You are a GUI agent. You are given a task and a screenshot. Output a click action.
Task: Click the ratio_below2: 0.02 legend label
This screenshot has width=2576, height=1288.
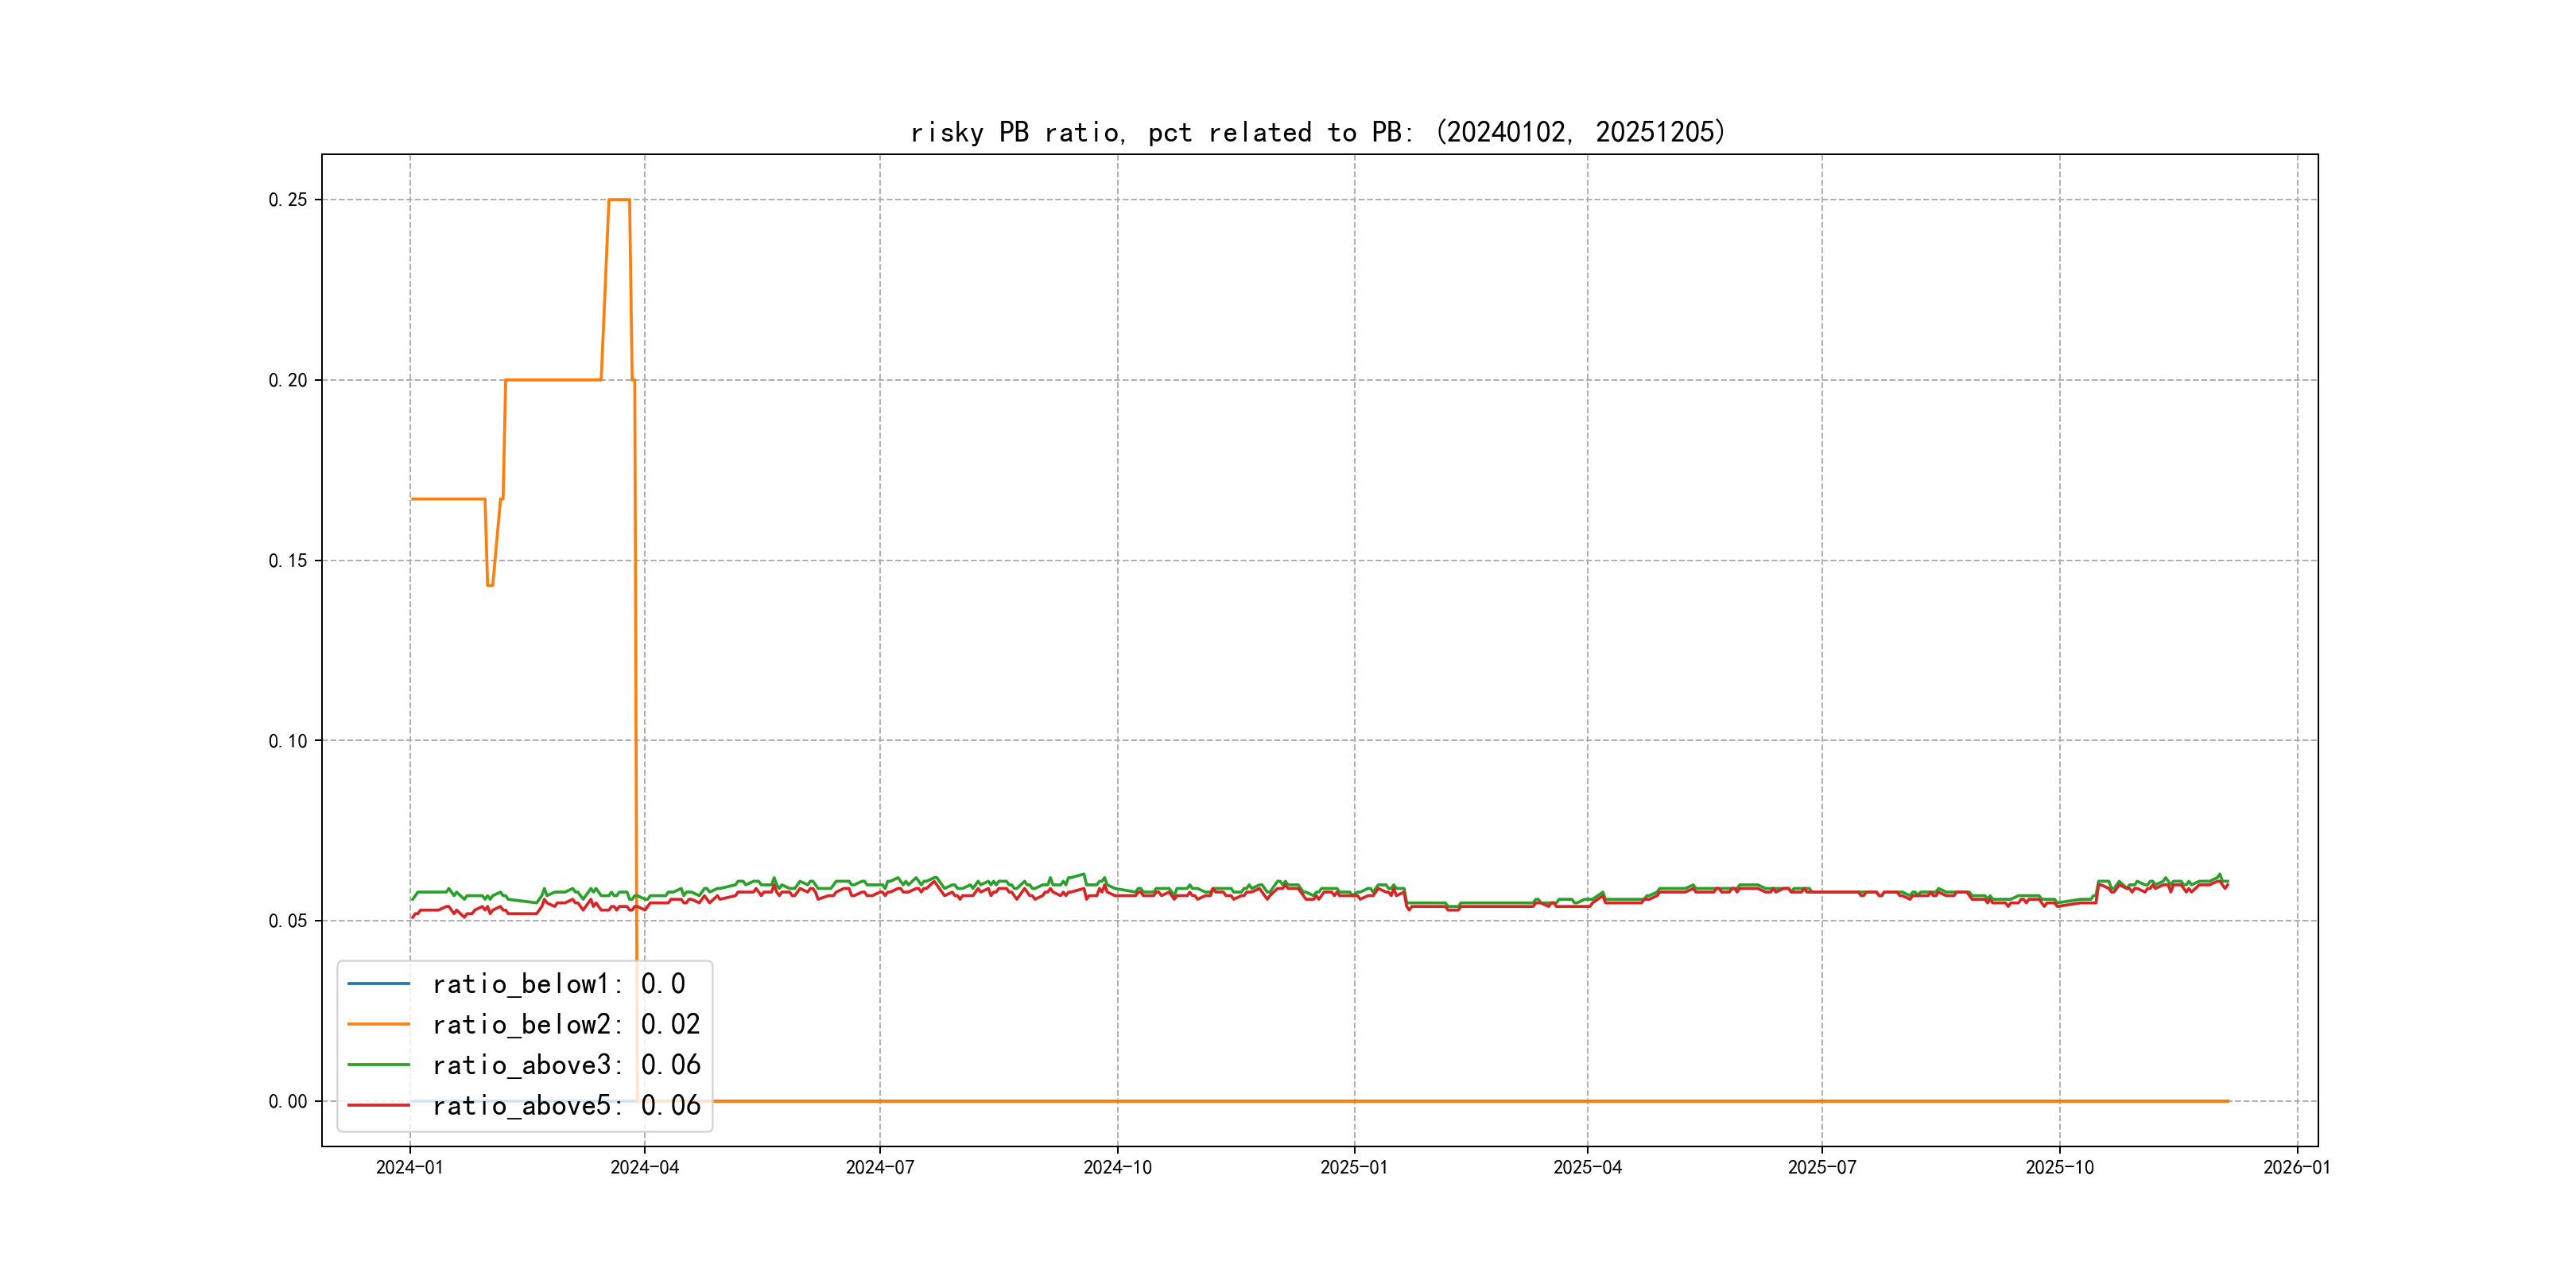click(566, 1024)
